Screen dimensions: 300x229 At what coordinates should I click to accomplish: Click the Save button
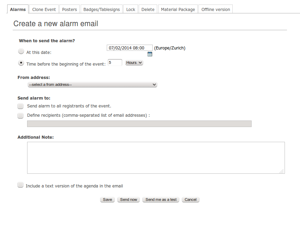[x=107, y=199]
